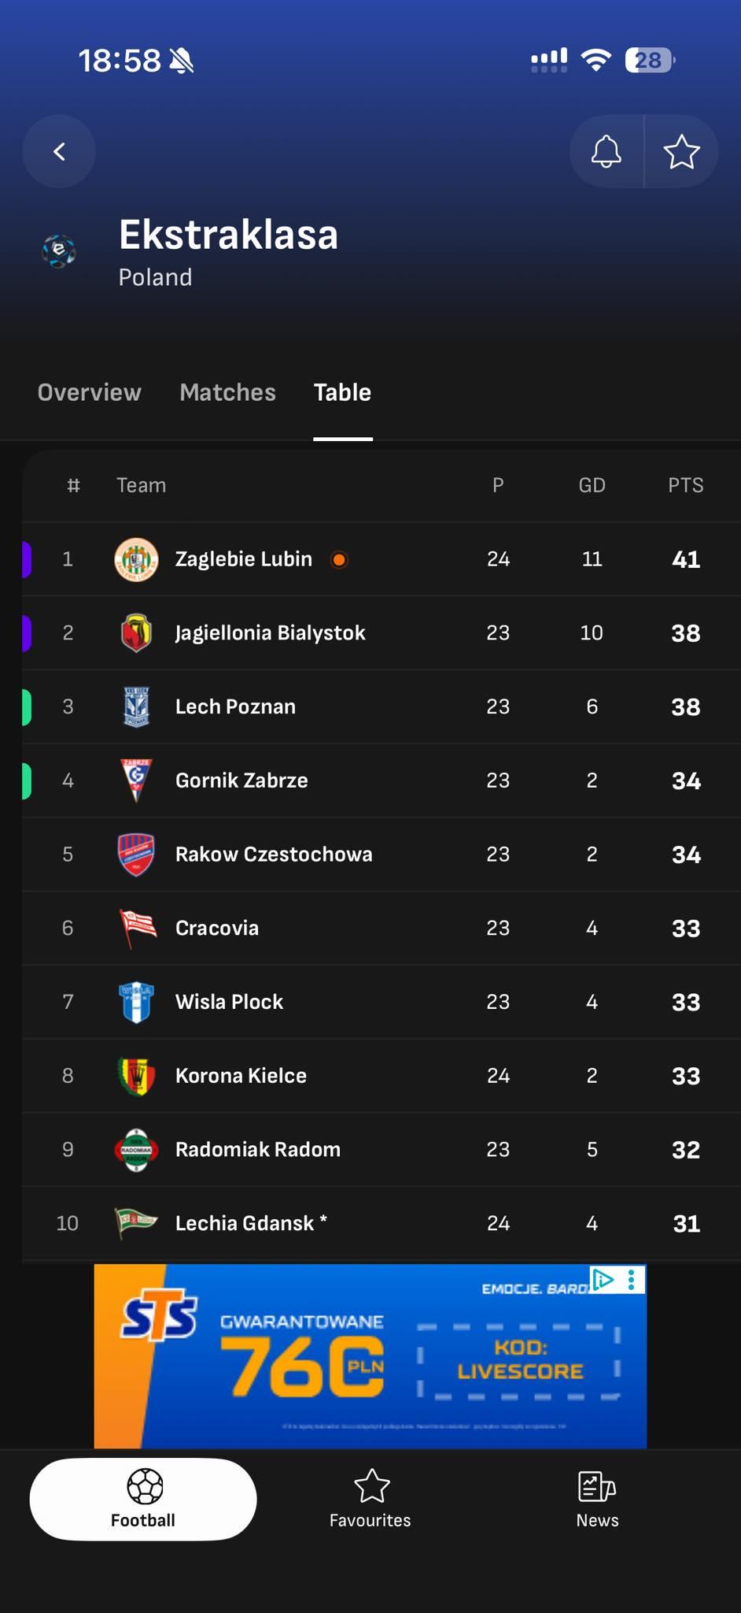Tap the Cracovia flag crest
This screenshot has width=741, height=1613.
[136, 928]
